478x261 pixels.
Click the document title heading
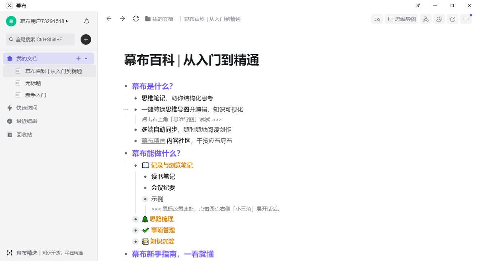(192, 60)
